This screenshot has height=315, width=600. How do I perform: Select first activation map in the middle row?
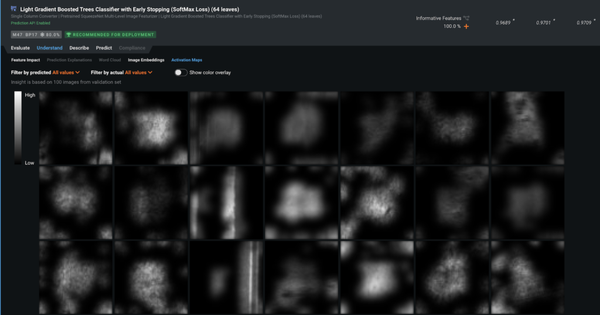[76, 203]
